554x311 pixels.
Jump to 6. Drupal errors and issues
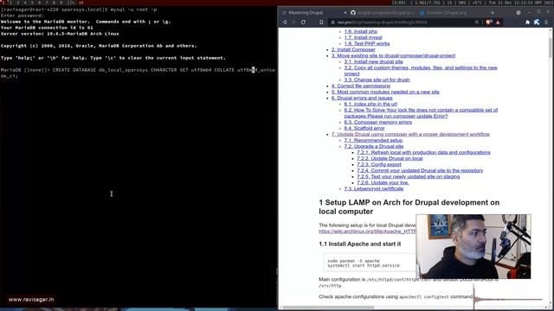[x=362, y=98]
